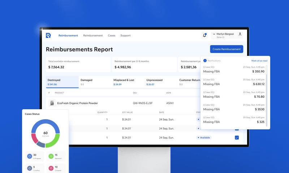Click the QUANTITY column header
The width and height of the screenshot is (289, 173).
102,112
